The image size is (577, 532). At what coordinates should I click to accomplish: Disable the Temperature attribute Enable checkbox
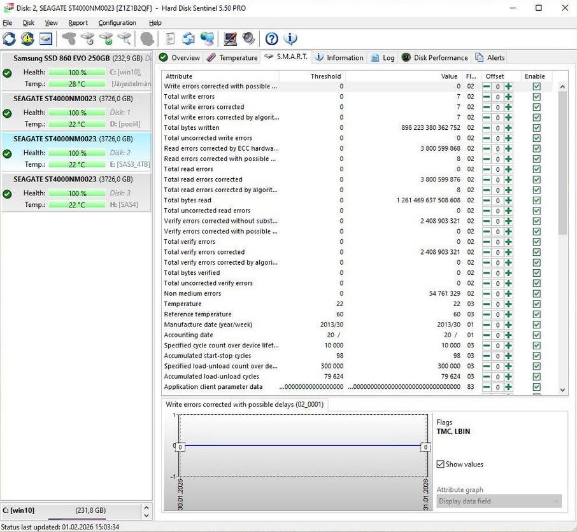click(x=536, y=304)
